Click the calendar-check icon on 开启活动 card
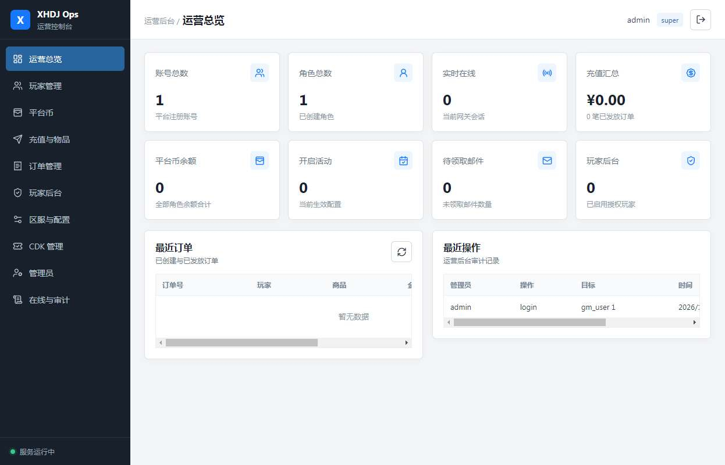 [x=403, y=160]
